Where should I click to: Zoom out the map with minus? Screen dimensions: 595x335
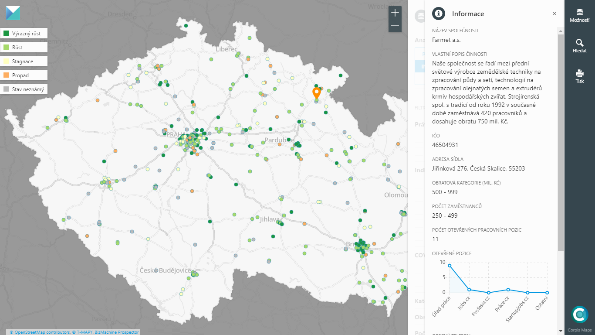(395, 26)
